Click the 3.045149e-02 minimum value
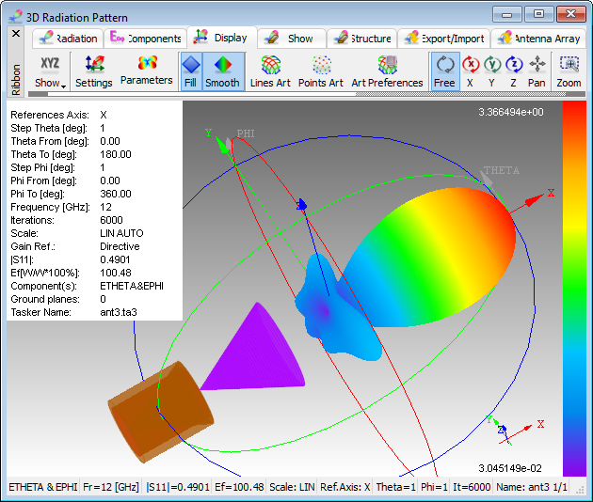Screen dimensions: 593x502 click(510, 468)
